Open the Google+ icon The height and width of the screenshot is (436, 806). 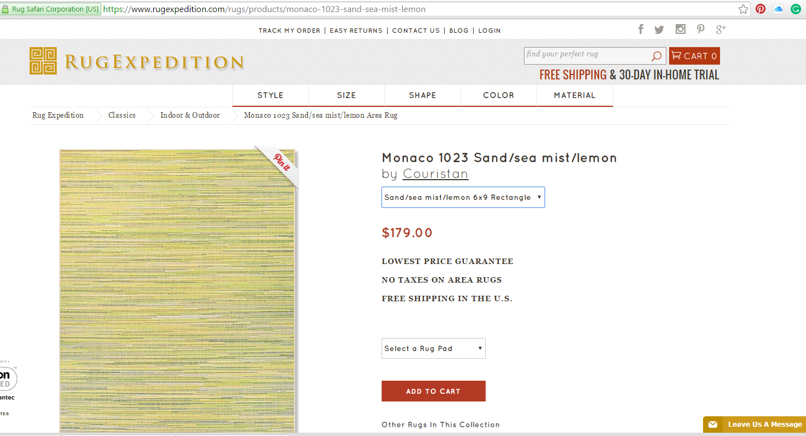pos(721,29)
